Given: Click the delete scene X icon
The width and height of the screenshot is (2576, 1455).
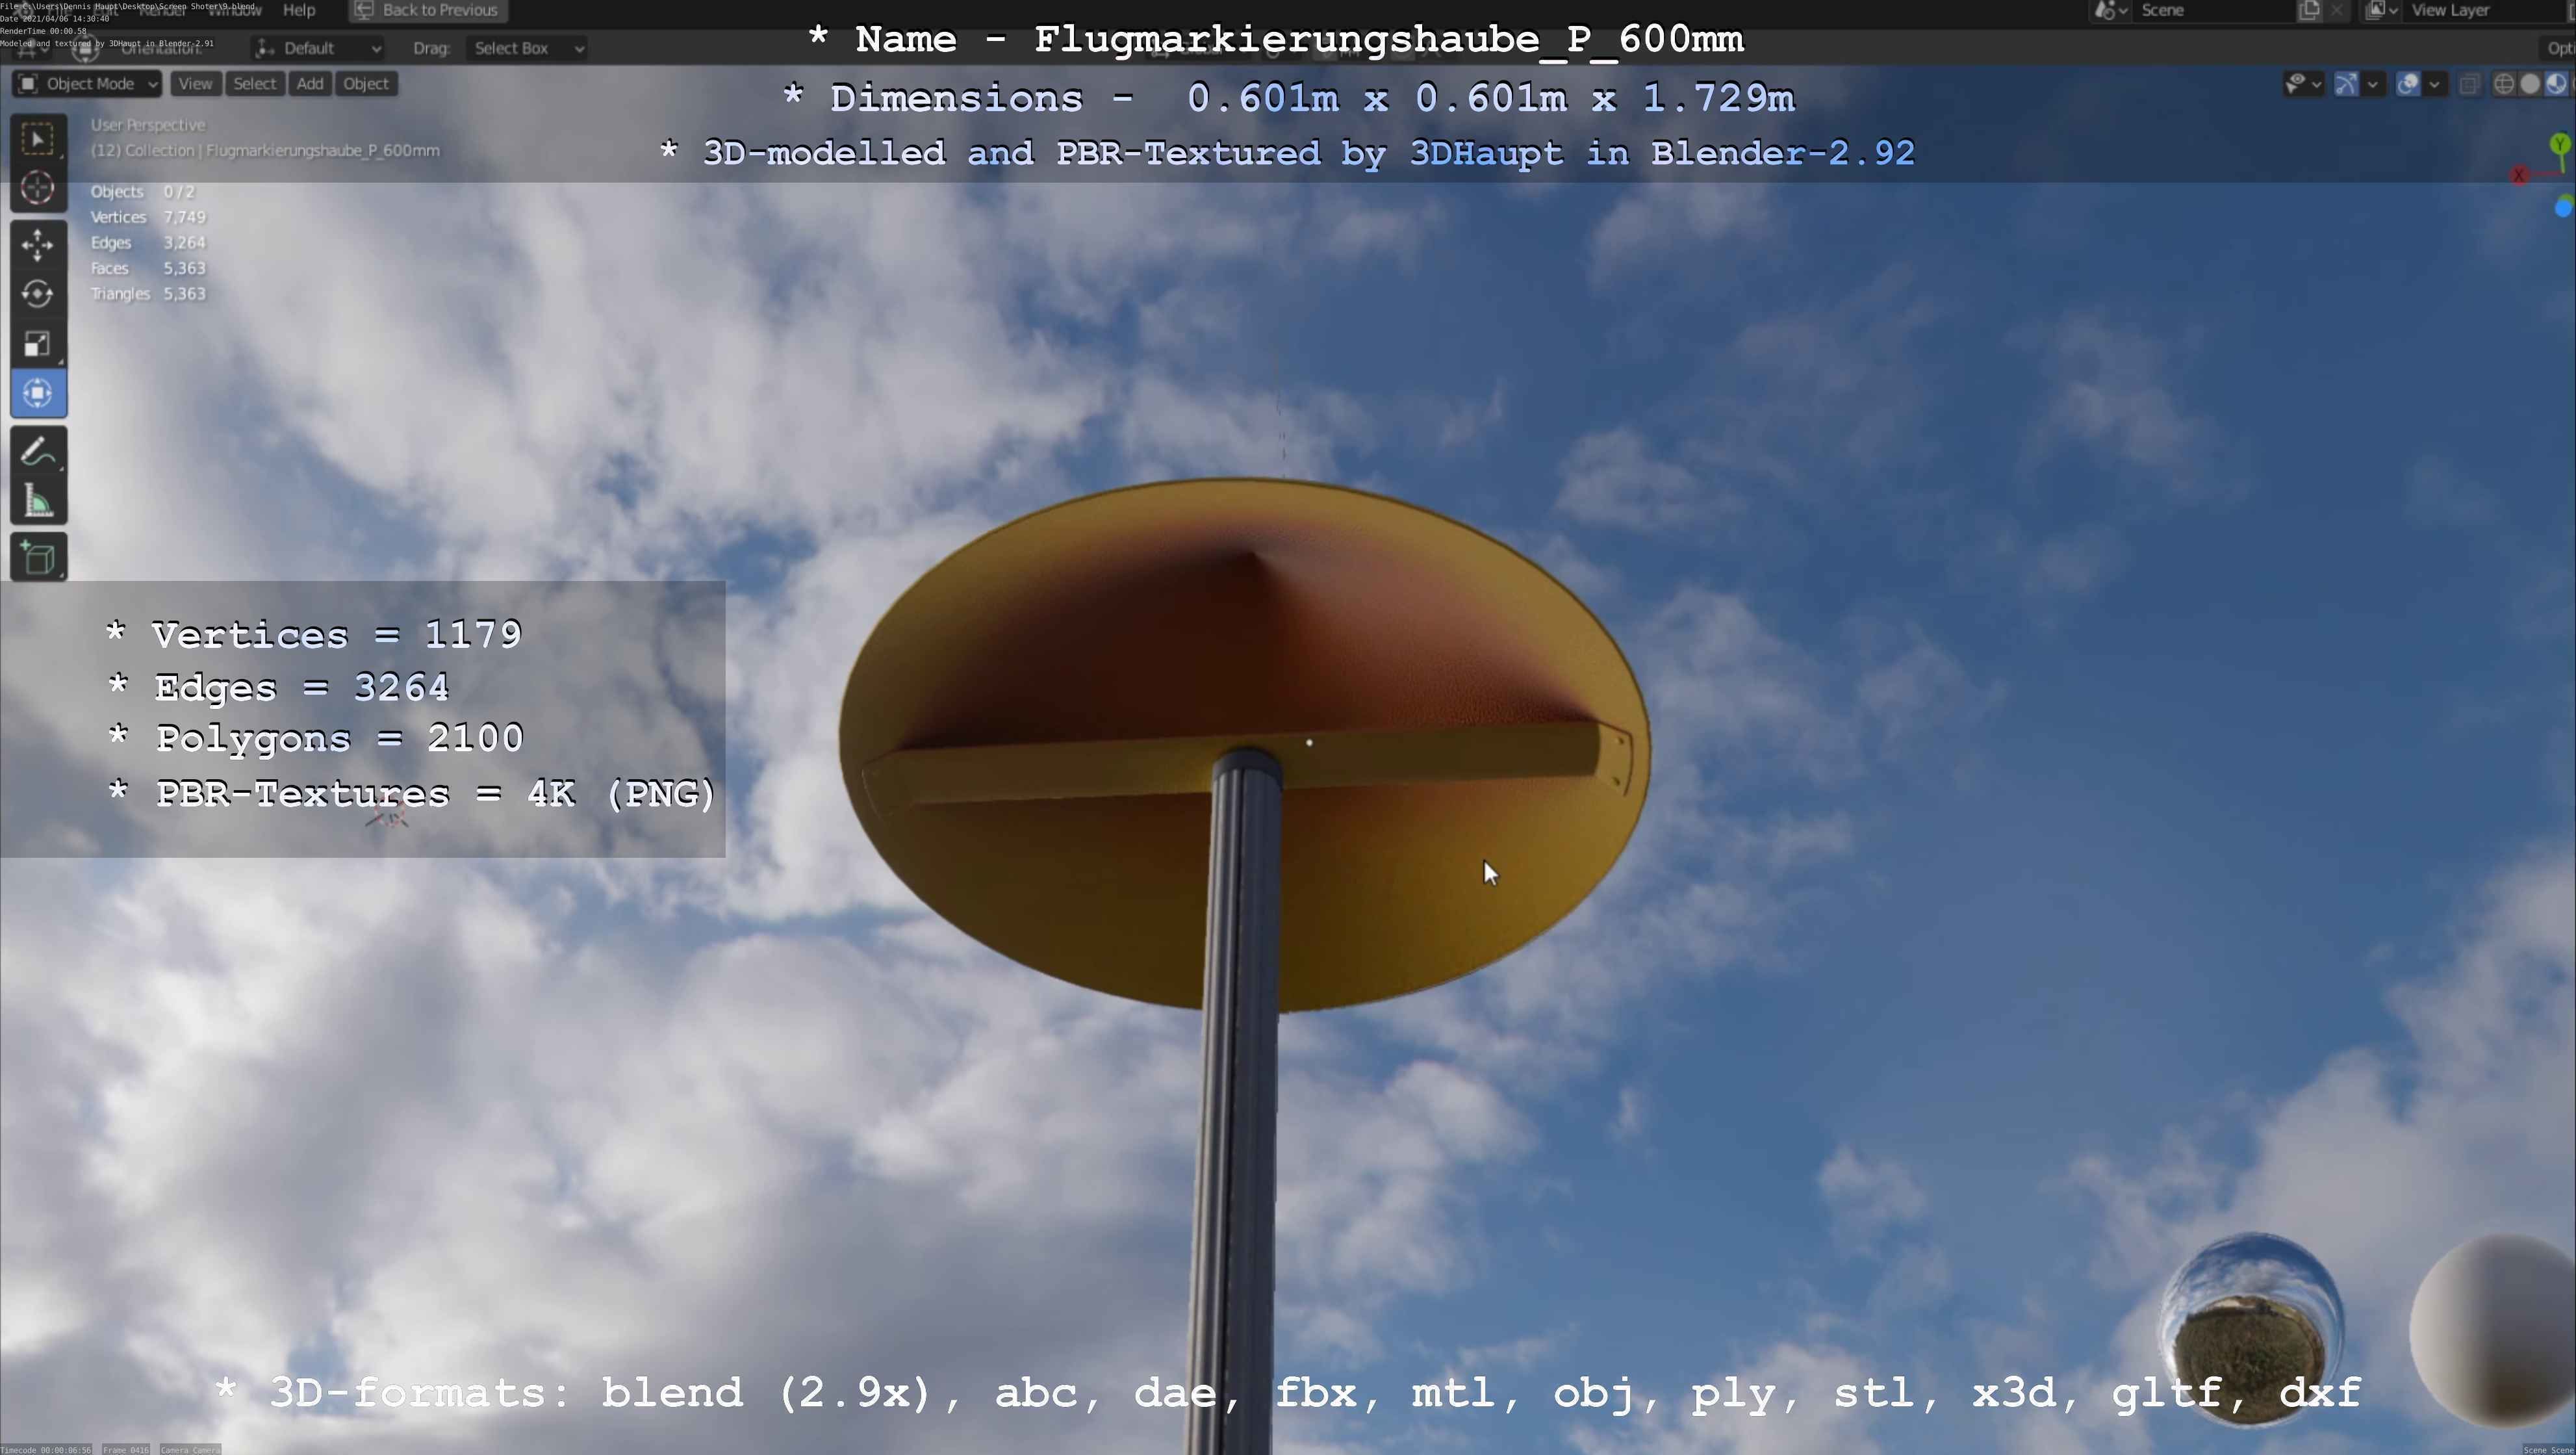Looking at the screenshot, I should click(x=2336, y=10).
